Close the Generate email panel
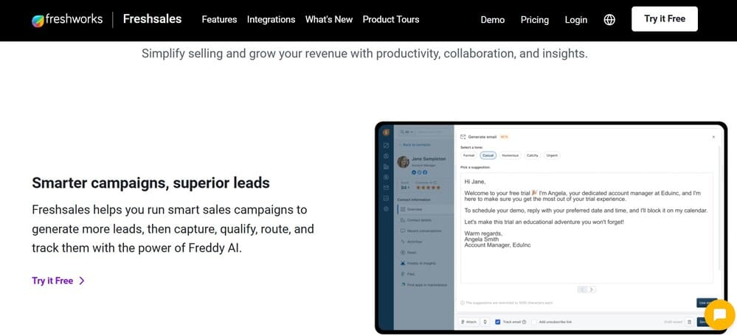This screenshot has height=335, width=737. [713, 137]
